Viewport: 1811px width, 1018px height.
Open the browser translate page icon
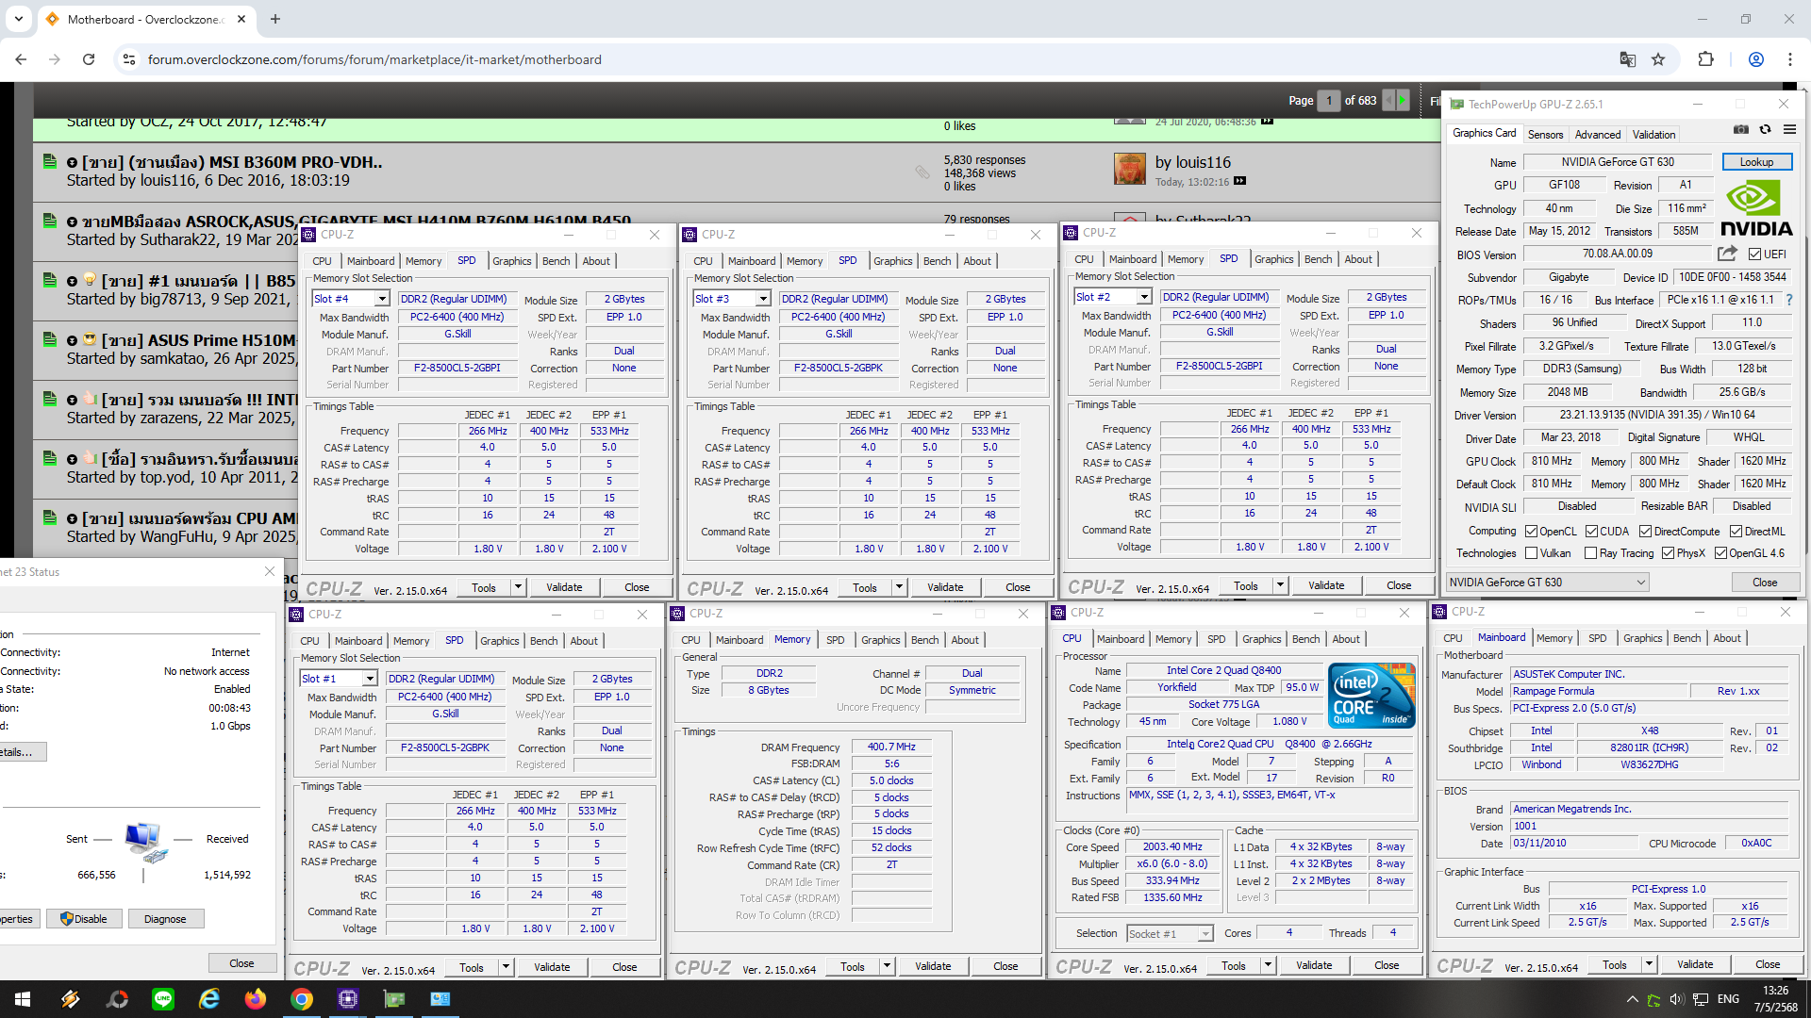[x=1627, y=59]
